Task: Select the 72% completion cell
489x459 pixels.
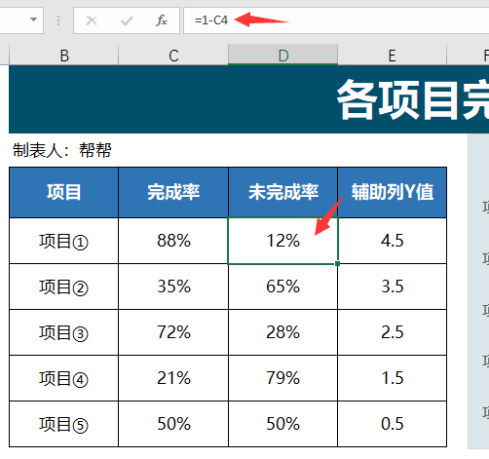Action: [173, 332]
